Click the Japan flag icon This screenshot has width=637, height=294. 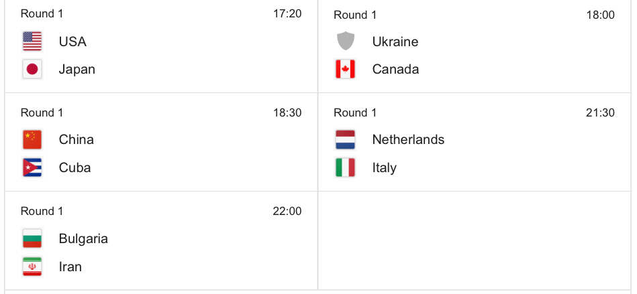point(32,69)
